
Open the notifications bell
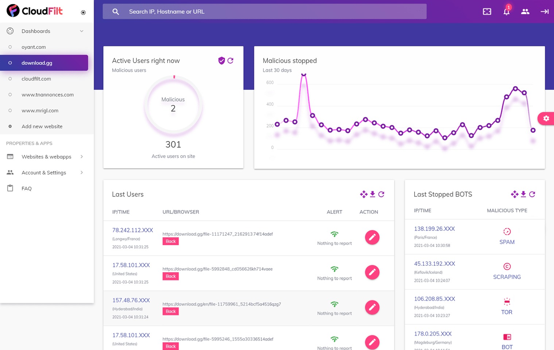click(x=506, y=12)
